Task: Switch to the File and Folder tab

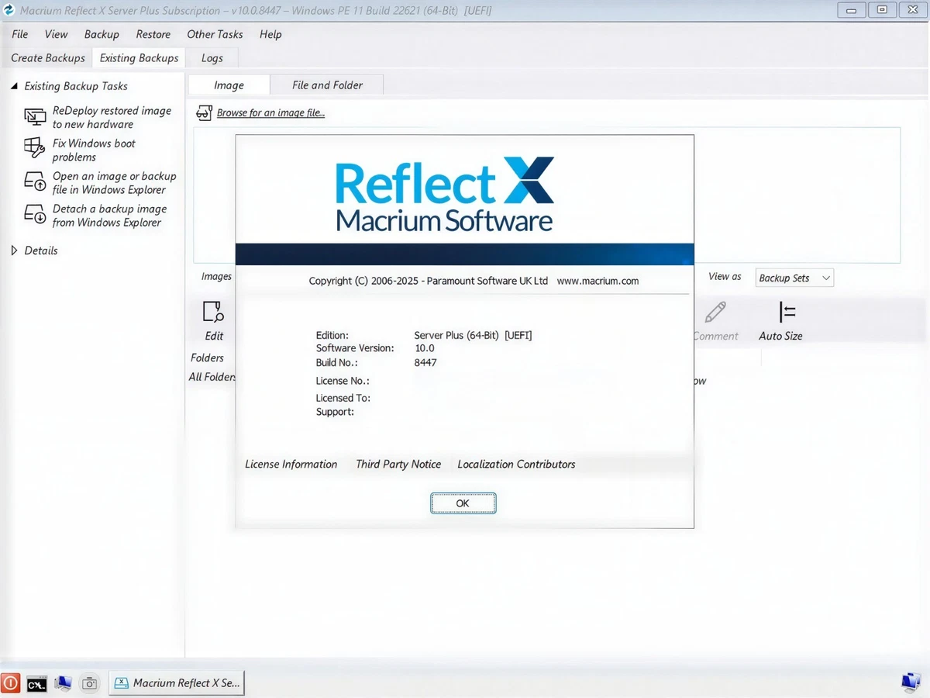Action: 327,85
